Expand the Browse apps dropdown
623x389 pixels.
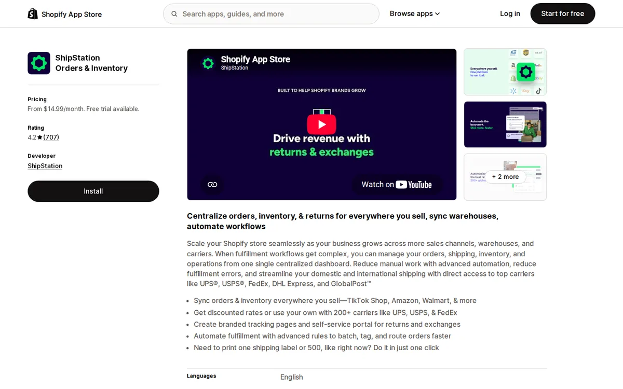415,13
